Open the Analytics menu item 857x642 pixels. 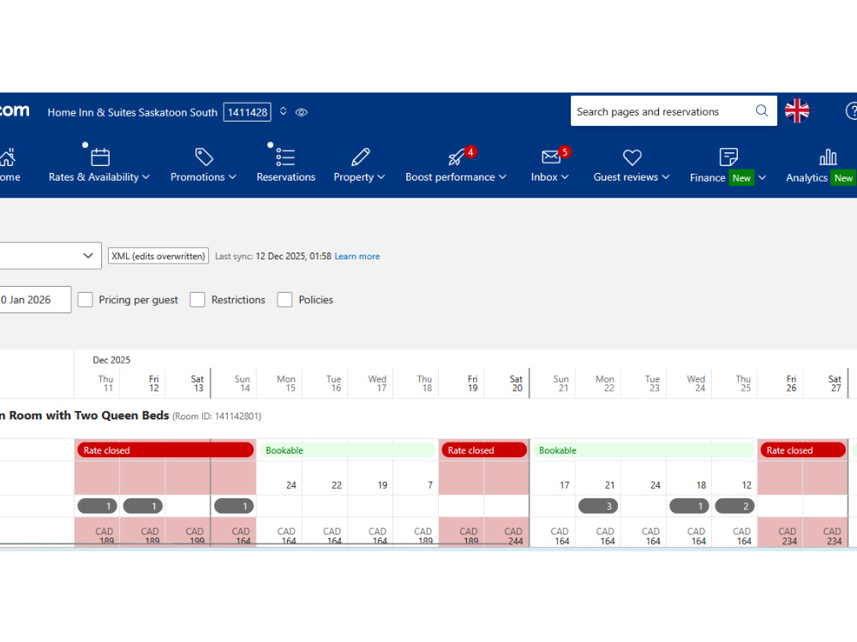click(x=806, y=177)
